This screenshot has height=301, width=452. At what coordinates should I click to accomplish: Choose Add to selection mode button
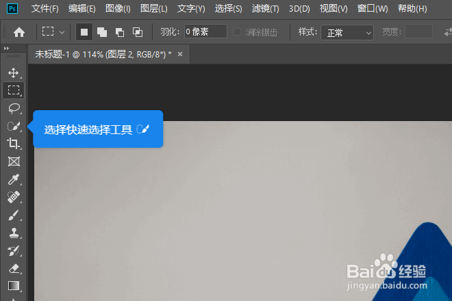[x=102, y=32]
